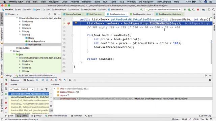Image resolution: width=216 pixels, height=121 pixels.
Task: Stop debugging with sidebar red square
Action: (6, 103)
